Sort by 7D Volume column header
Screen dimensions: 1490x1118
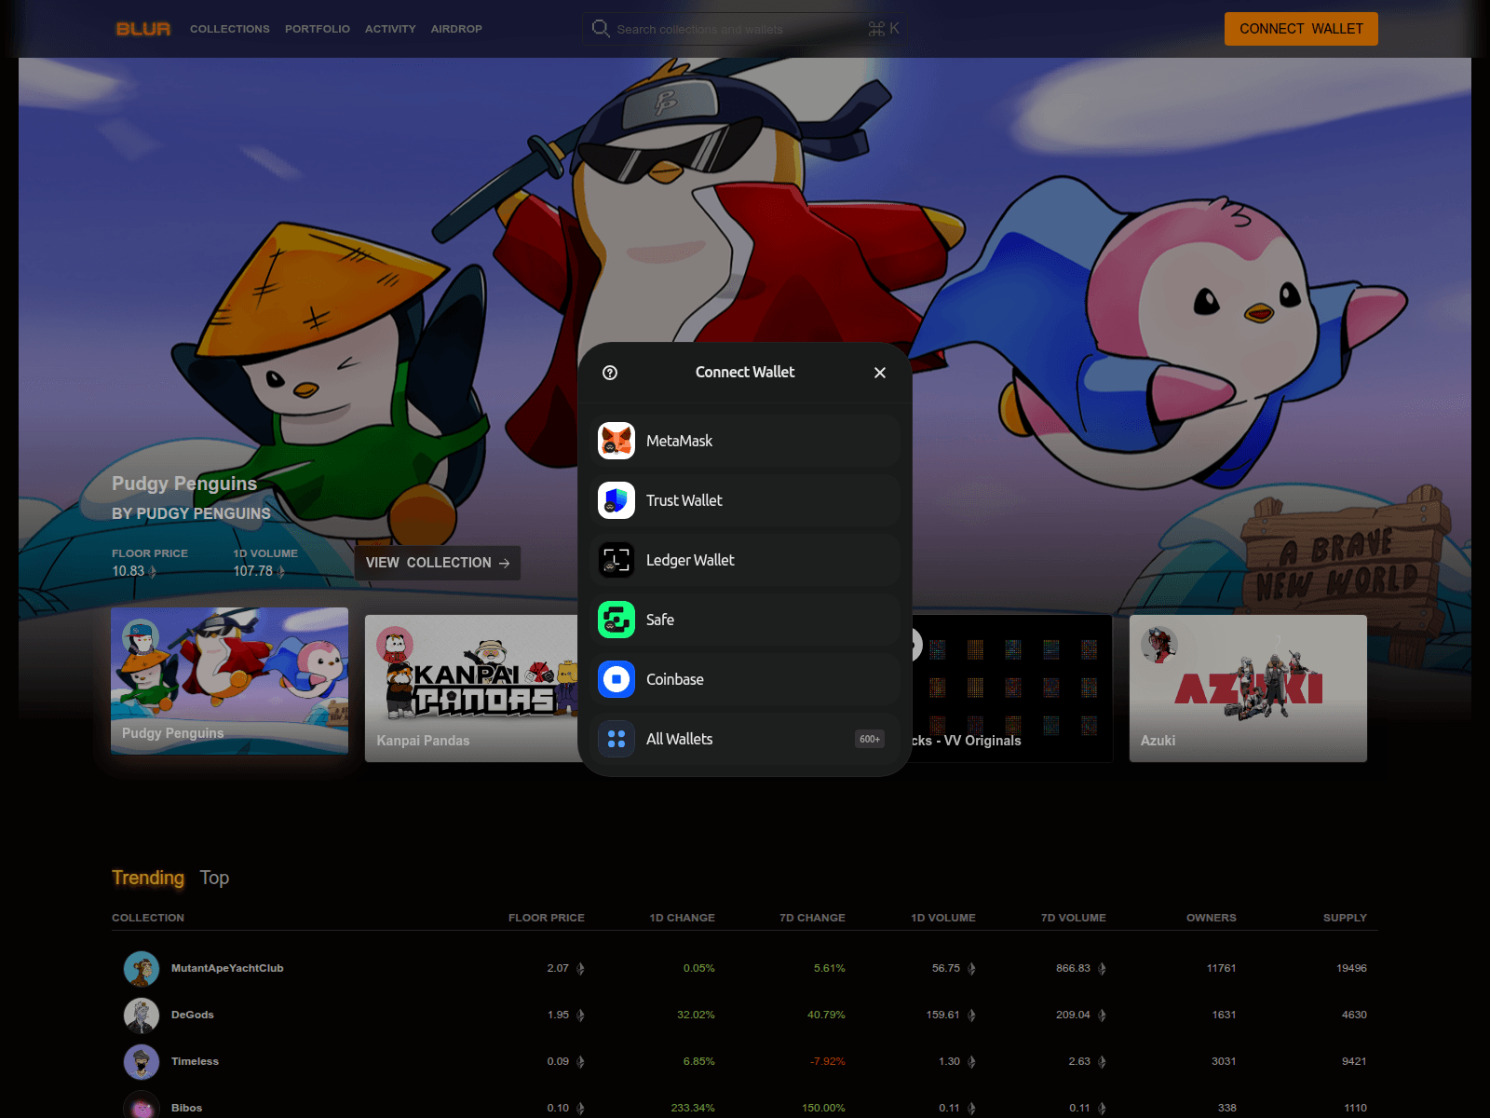tap(1074, 918)
